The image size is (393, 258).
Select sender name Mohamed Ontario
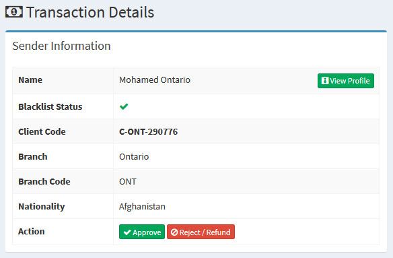click(x=155, y=79)
